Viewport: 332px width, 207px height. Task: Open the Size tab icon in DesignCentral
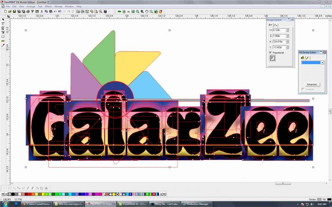pos(271,25)
